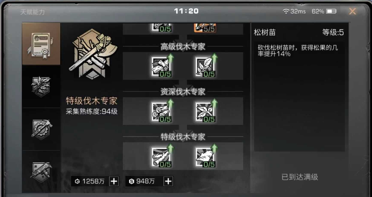
Task: Select cloth sack talent under 特级伐木专家
Action: click(205, 157)
